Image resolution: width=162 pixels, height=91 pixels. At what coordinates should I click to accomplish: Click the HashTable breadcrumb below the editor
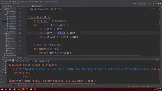(20, 57)
